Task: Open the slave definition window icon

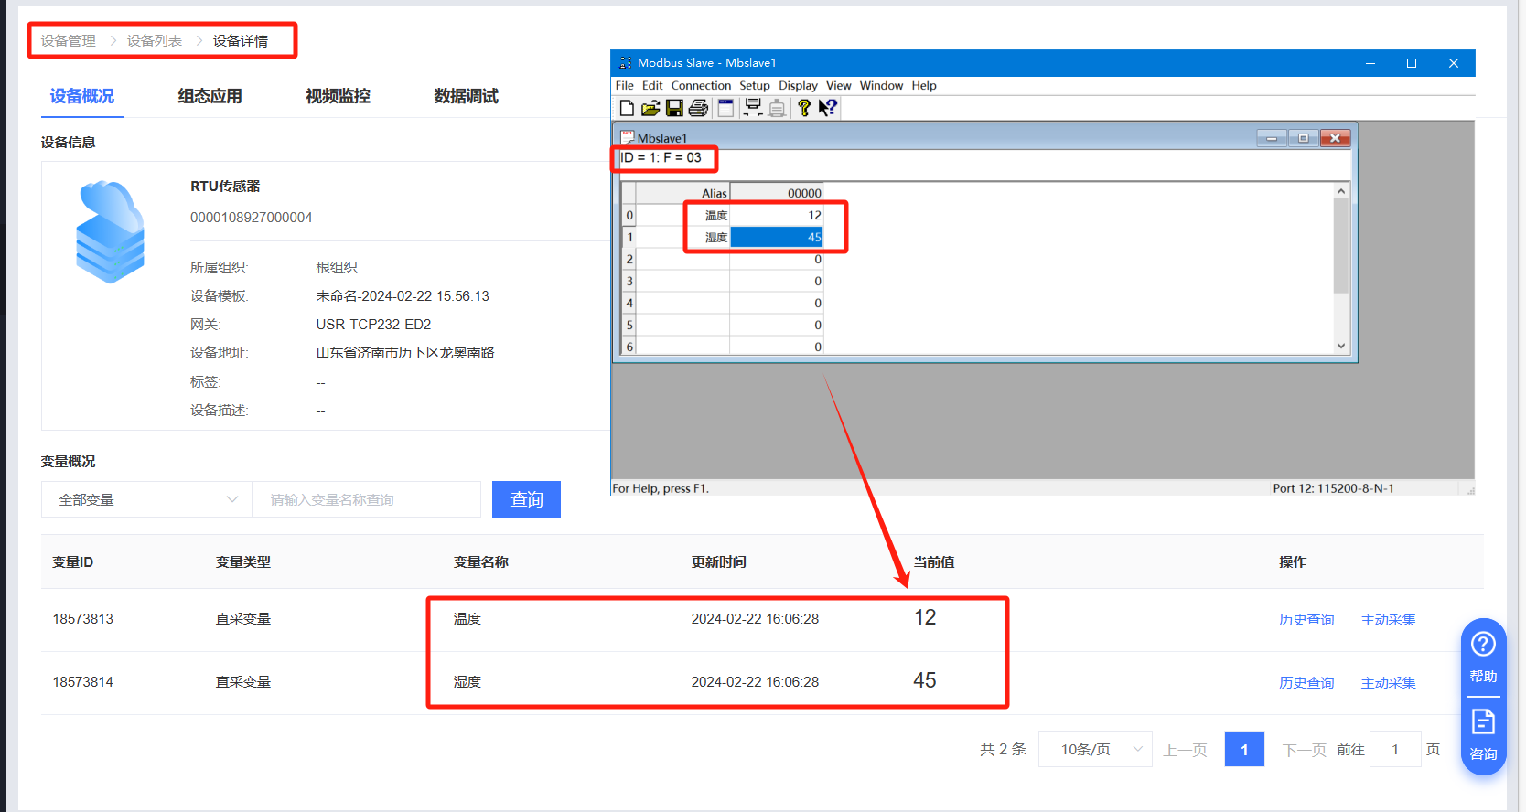Action: coord(725,108)
